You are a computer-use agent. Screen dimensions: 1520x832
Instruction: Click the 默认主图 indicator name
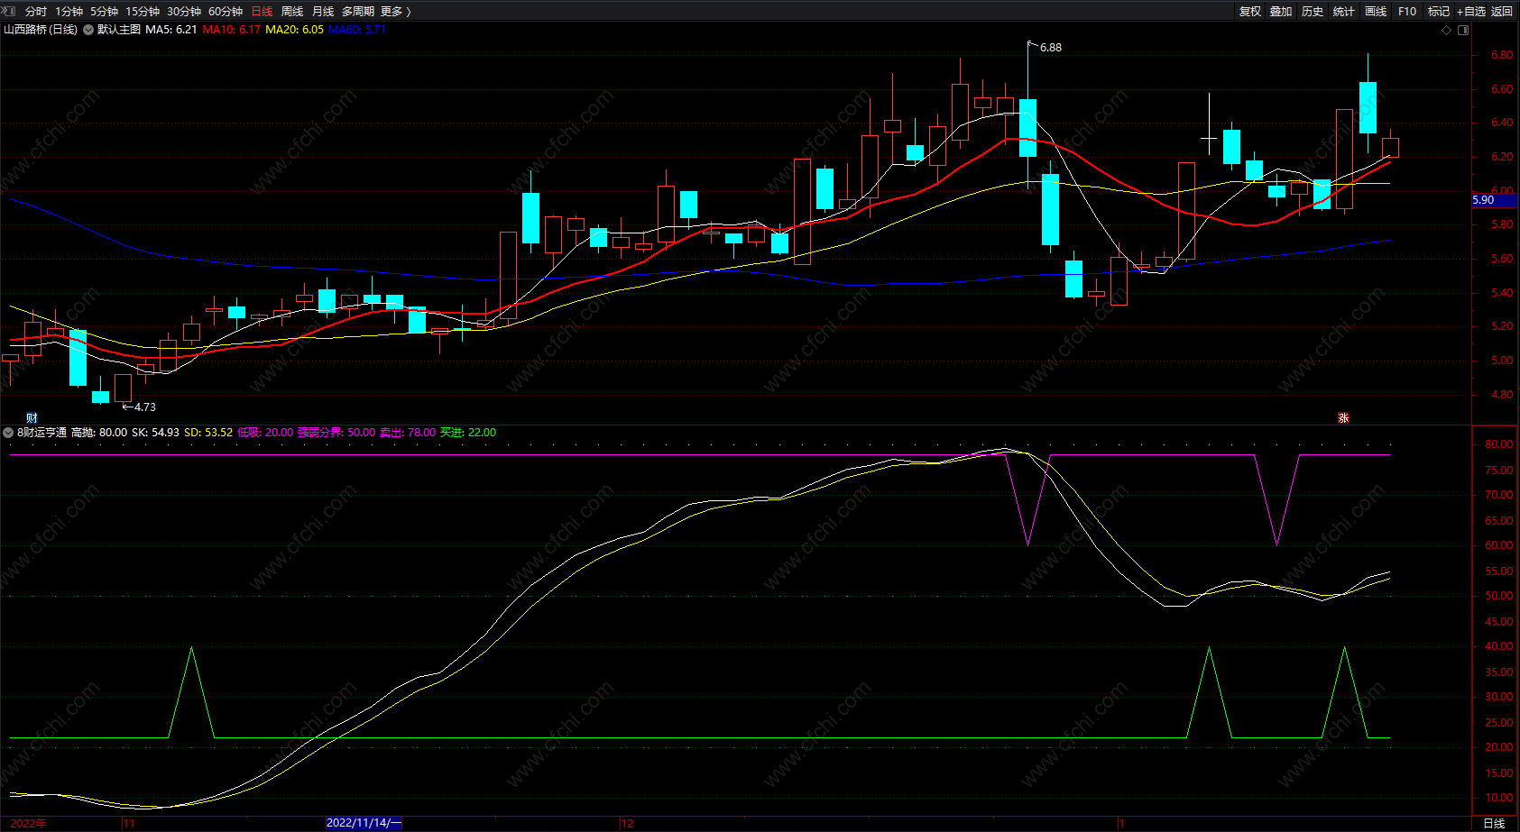119,30
